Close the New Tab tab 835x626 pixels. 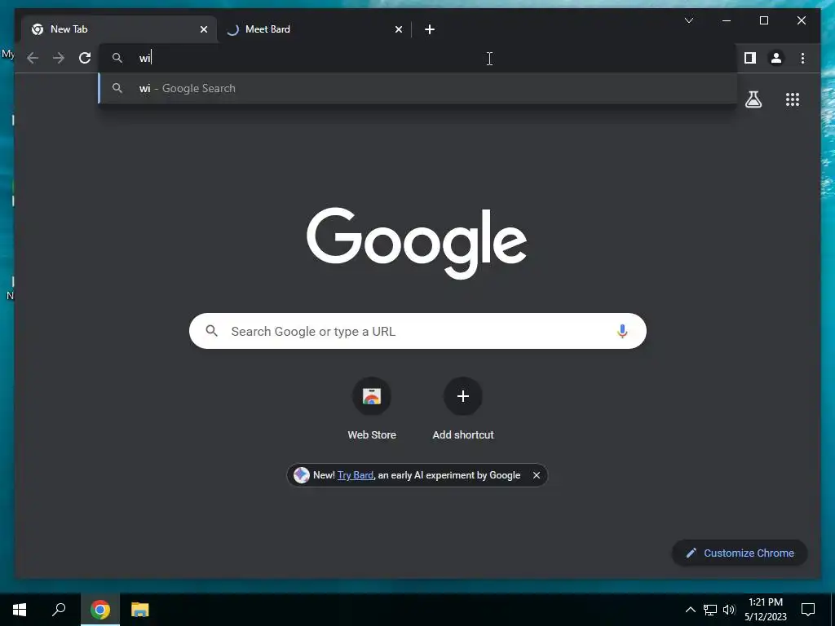(203, 30)
